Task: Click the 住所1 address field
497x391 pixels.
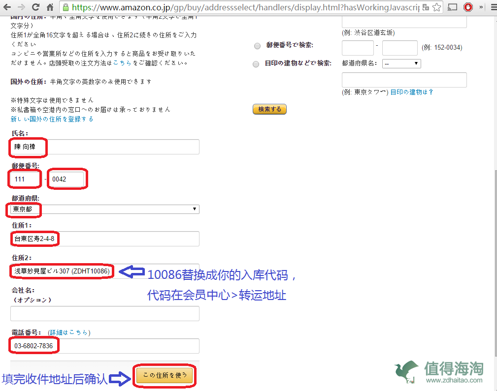Action: pos(105,239)
